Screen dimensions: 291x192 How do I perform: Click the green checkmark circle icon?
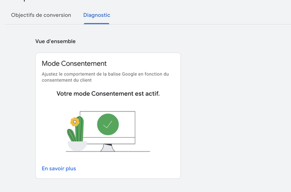[108, 125]
